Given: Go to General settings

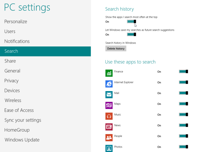Looking at the screenshot, I should (x=45, y=71).
